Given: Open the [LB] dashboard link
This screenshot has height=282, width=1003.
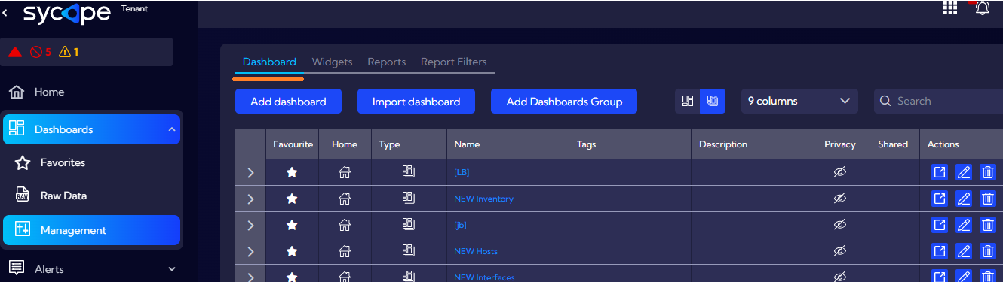Looking at the screenshot, I should click(462, 172).
